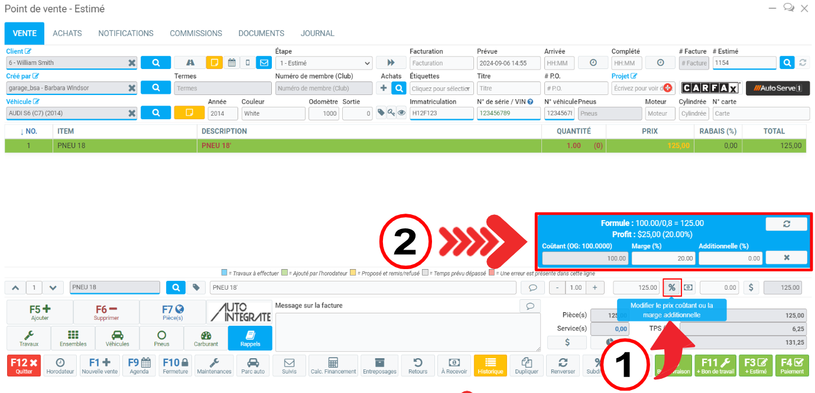Refresh the margin formula panel
The image size is (815, 393).
pos(786,224)
